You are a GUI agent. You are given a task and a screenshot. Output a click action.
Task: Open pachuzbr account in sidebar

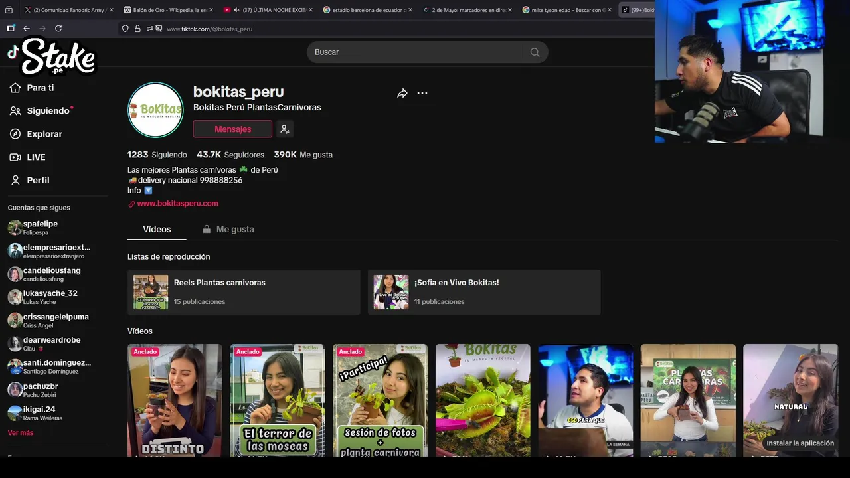[x=56, y=390]
